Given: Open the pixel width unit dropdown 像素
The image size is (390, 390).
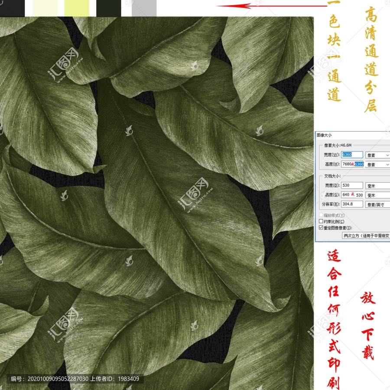Looking at the screenshot, I should click(x=377, y=155).
